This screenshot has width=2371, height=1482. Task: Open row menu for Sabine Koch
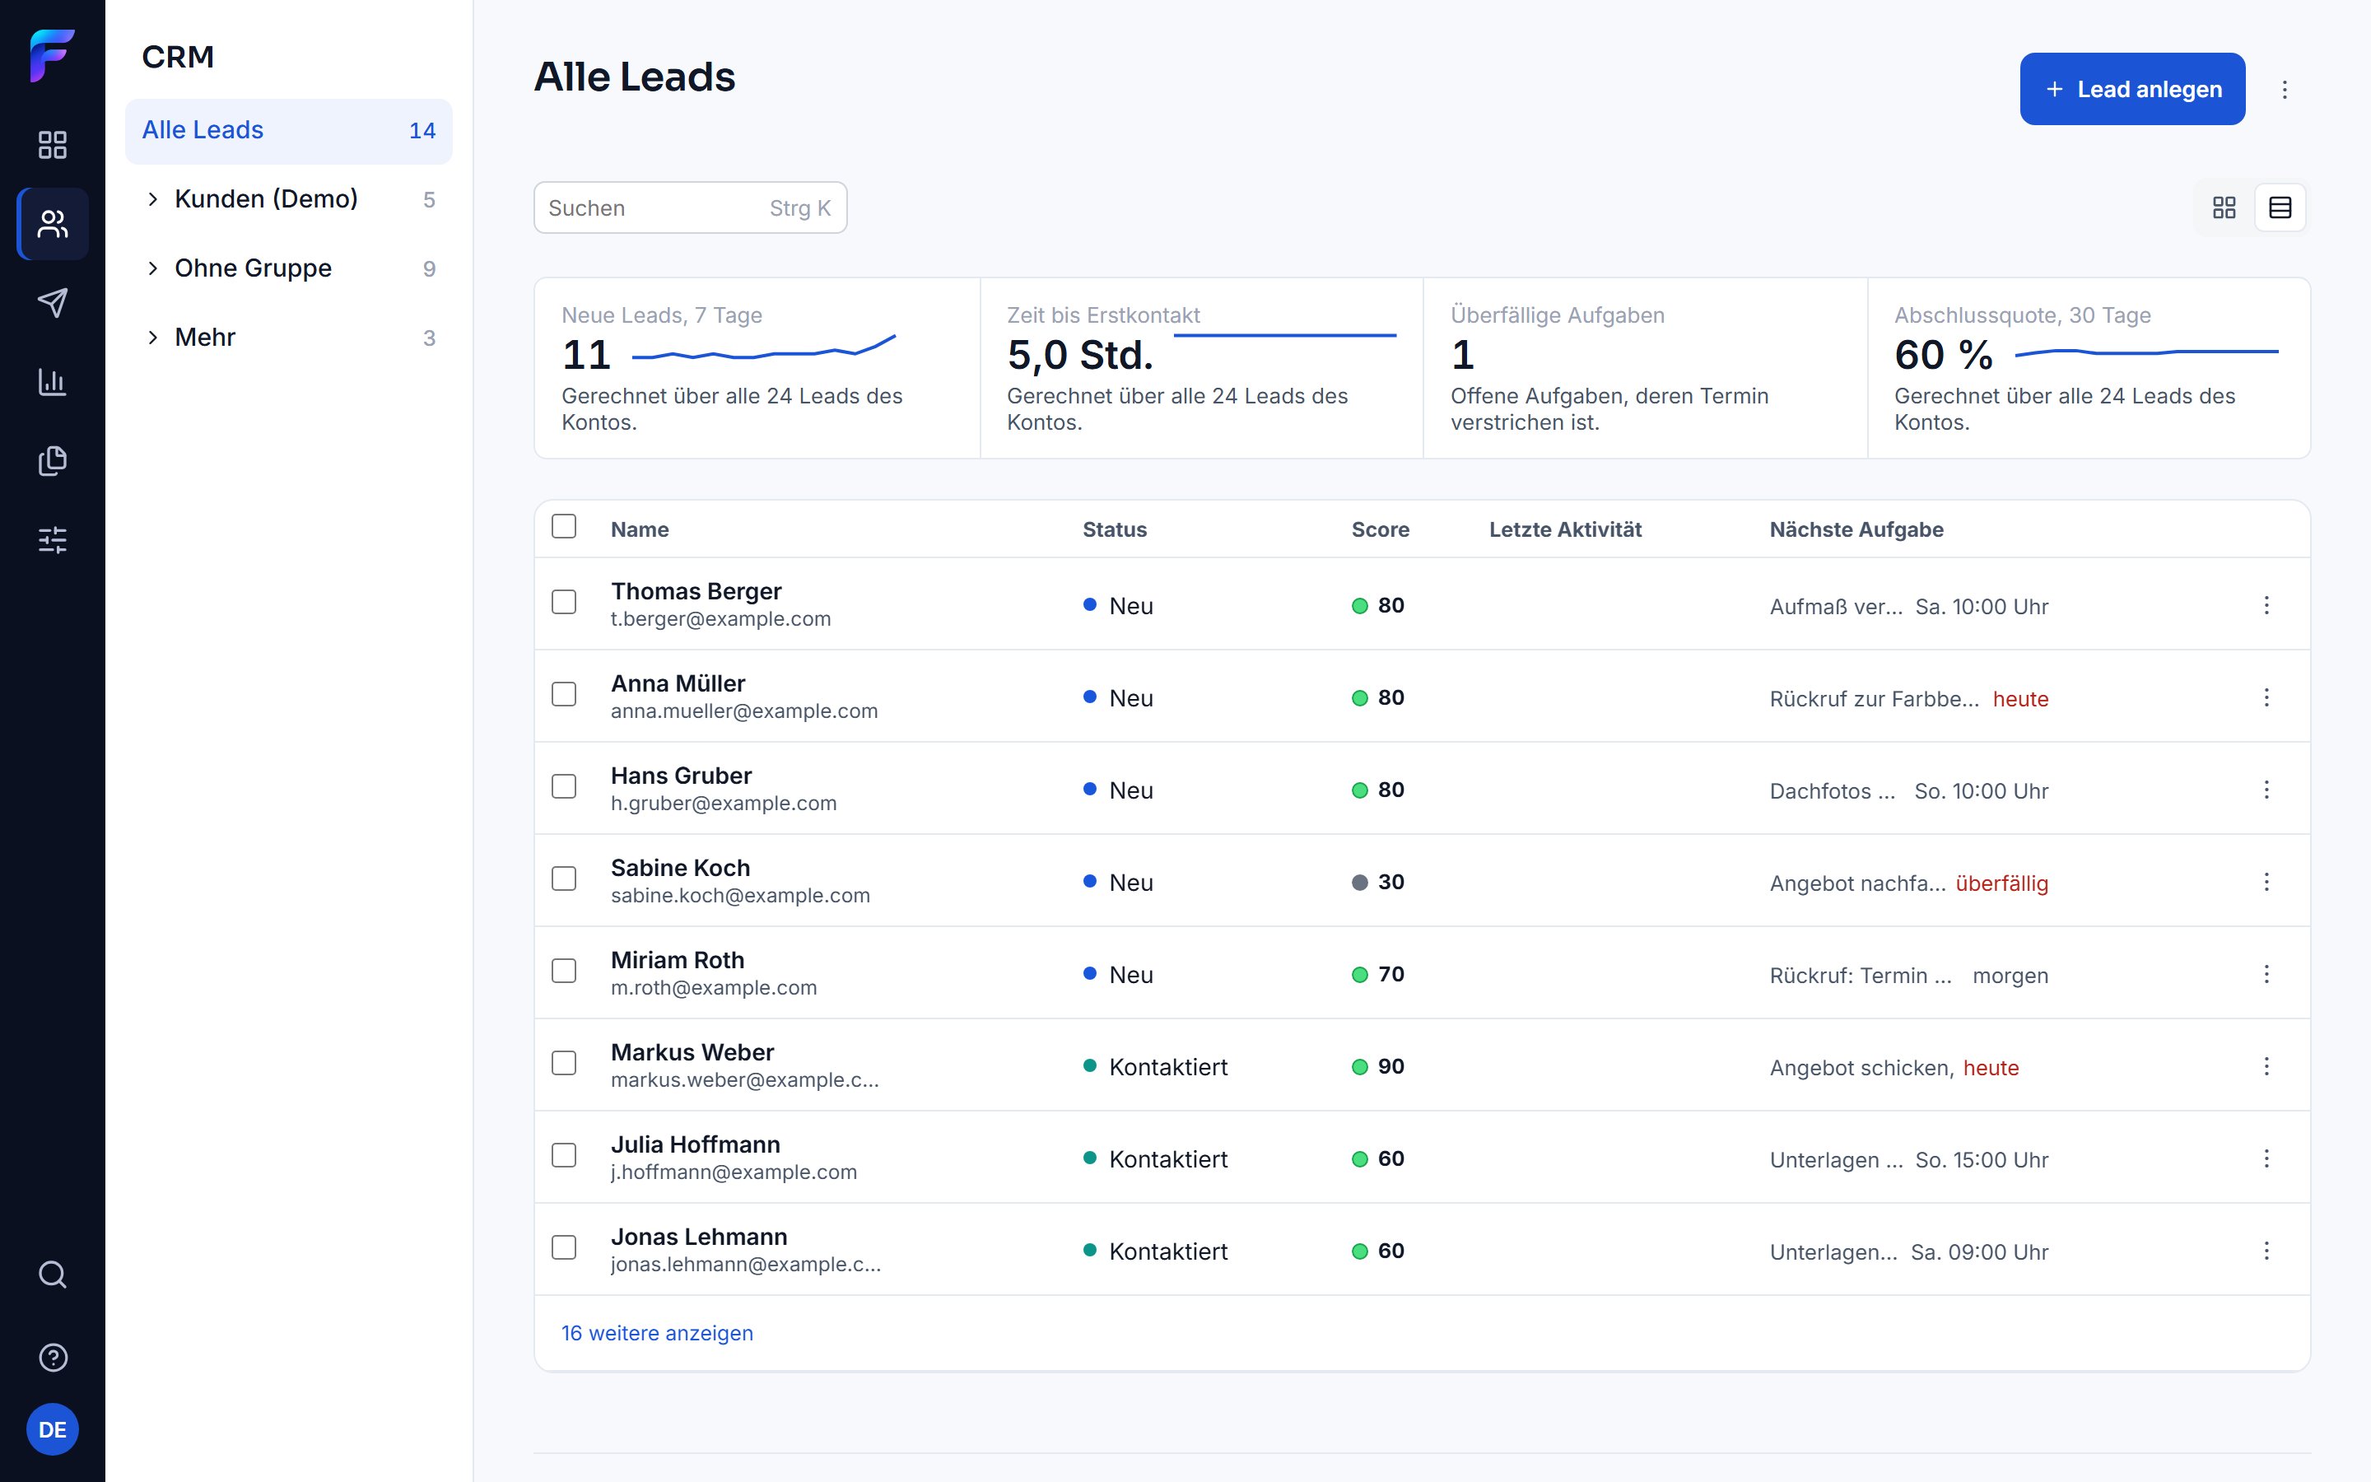click(x=2266, y=882)
